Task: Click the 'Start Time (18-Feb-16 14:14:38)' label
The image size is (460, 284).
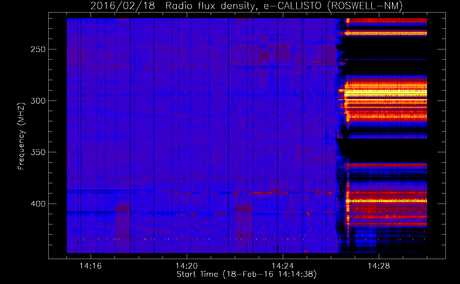Action: [x=246, y=274]
